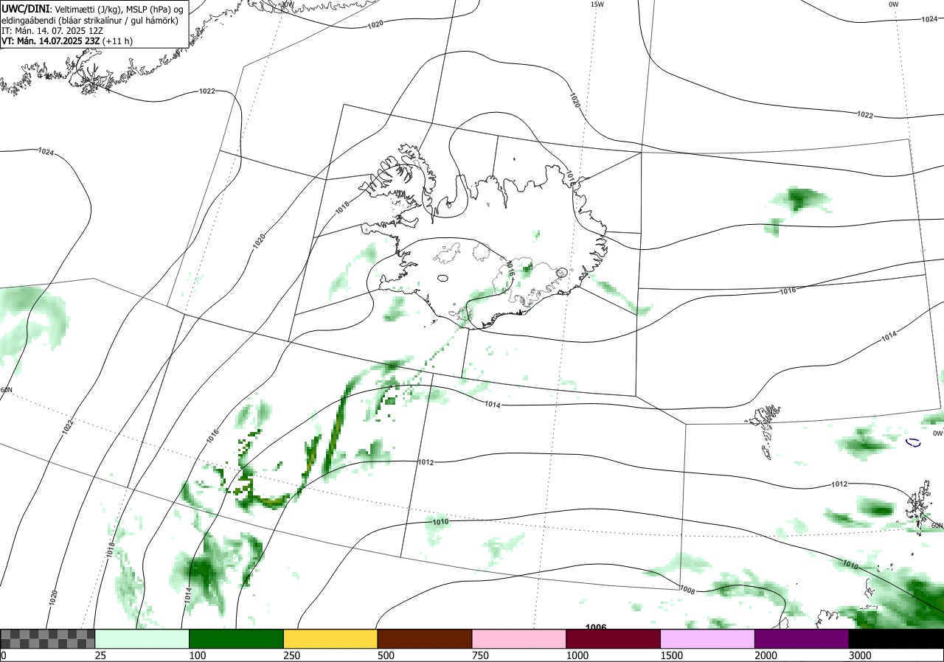Image resolution: width=944 pixels, height=662 pixels.
Task: Select the black above-3000 legend swatch
Action: pyautogui.click(x=896, y=638)
